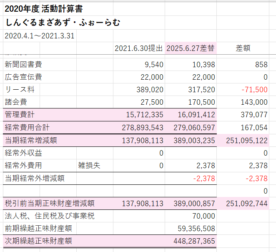Click the row label 法人税、住民税及び事業税
Screen dimensions: 276x252
(x=50, y=216)
